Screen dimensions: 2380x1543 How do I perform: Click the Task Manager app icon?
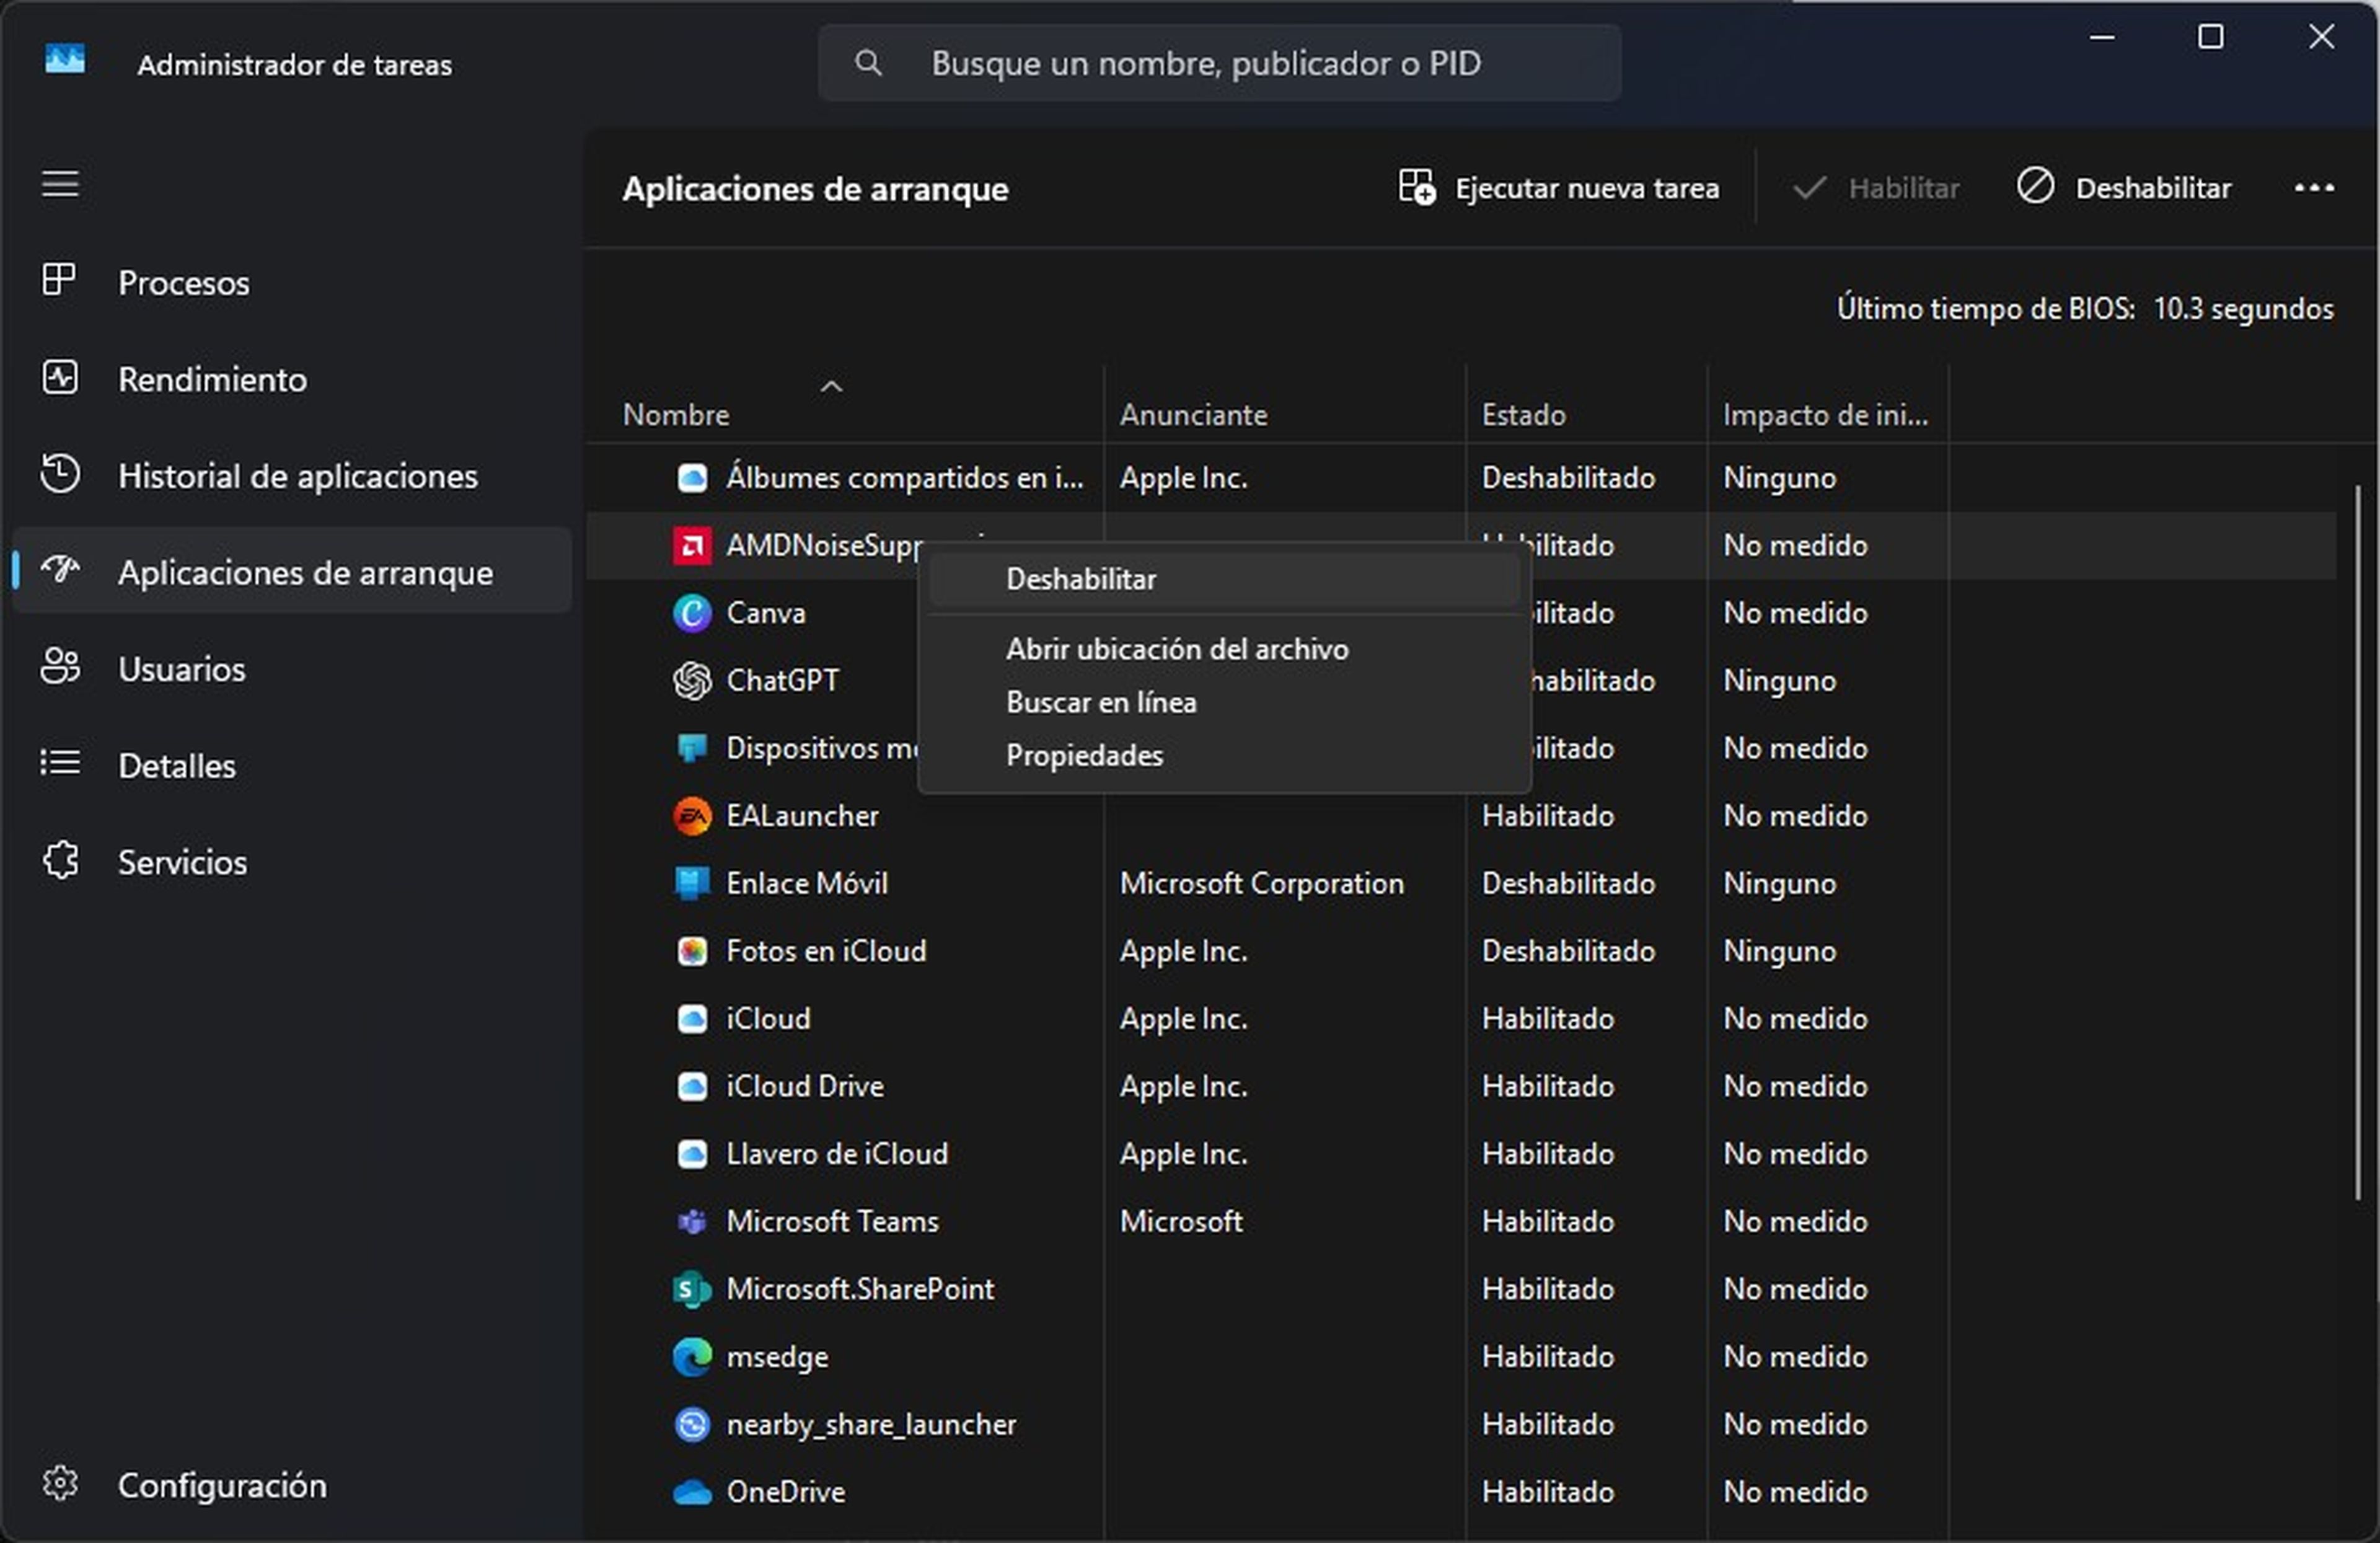(65, 59)
